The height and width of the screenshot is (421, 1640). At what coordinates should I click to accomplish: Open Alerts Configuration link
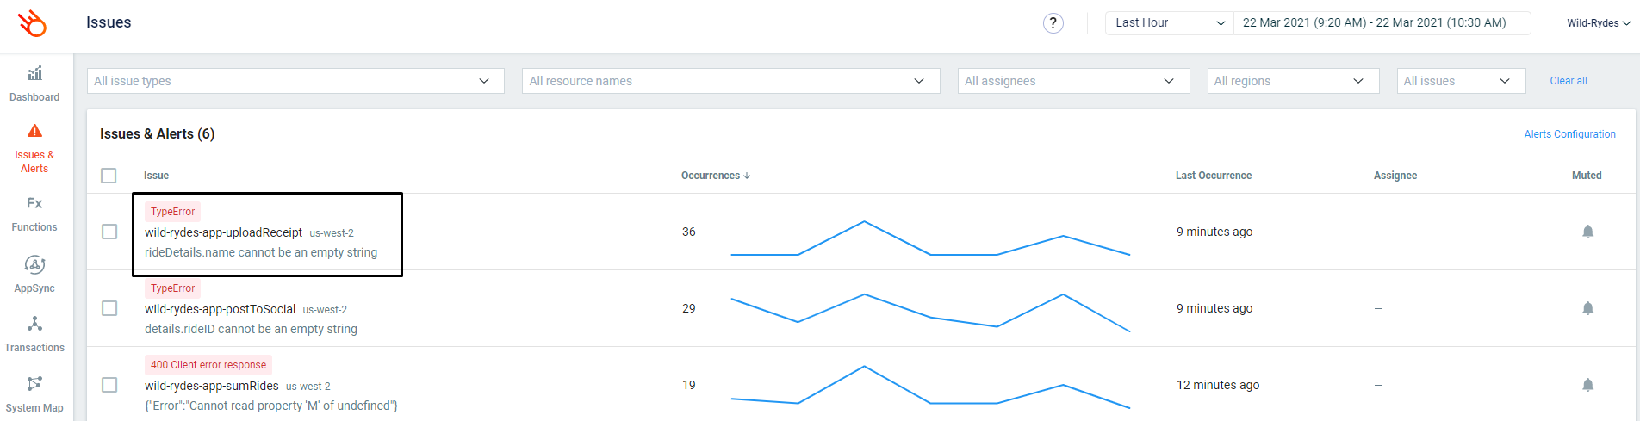click(x=1569, y=134)
